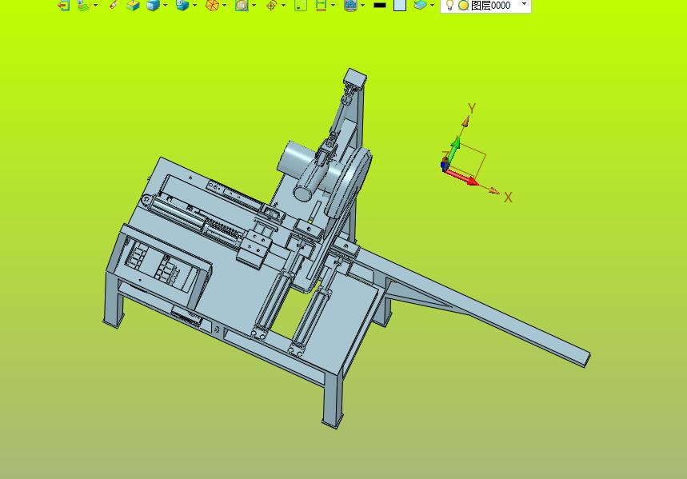This screenshot has width=687, height=479.
Task: Open dropdown beside blue cube with sheet icon
Action: tap(194, 6)
